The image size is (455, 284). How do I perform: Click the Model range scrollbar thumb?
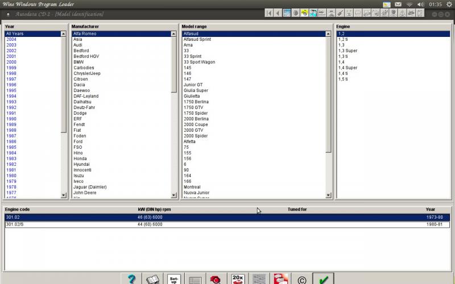point(328,94)
